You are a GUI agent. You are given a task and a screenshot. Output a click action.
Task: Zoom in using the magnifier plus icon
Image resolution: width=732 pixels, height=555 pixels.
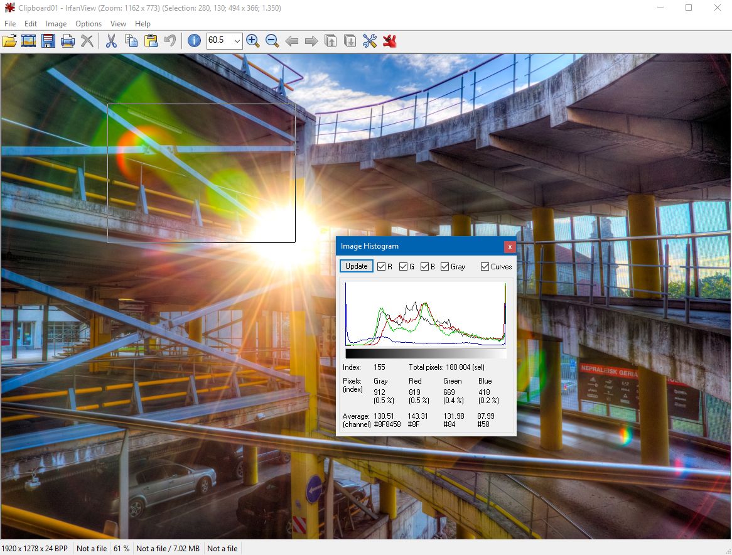tap(253, 41)
